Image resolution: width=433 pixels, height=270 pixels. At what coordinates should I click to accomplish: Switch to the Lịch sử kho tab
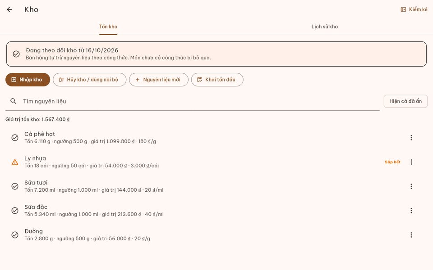pos(324,27)
